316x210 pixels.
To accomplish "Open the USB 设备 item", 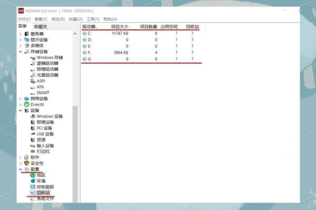I will tap(45, 134).
